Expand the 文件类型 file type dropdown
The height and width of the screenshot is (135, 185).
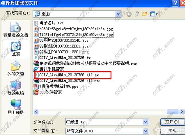(146, 131)
